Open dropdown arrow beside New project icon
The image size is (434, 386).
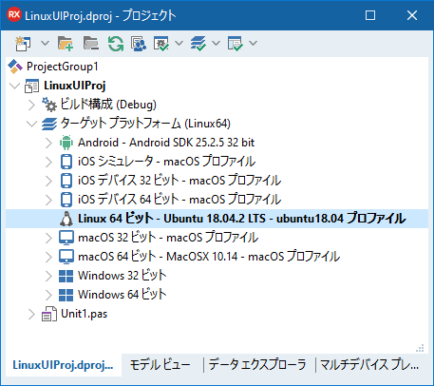(45, 43)
